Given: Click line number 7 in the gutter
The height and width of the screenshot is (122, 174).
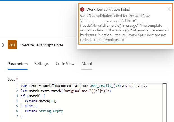Looking at the screenshot, I should pyautogui.click(x=17, y=116).
